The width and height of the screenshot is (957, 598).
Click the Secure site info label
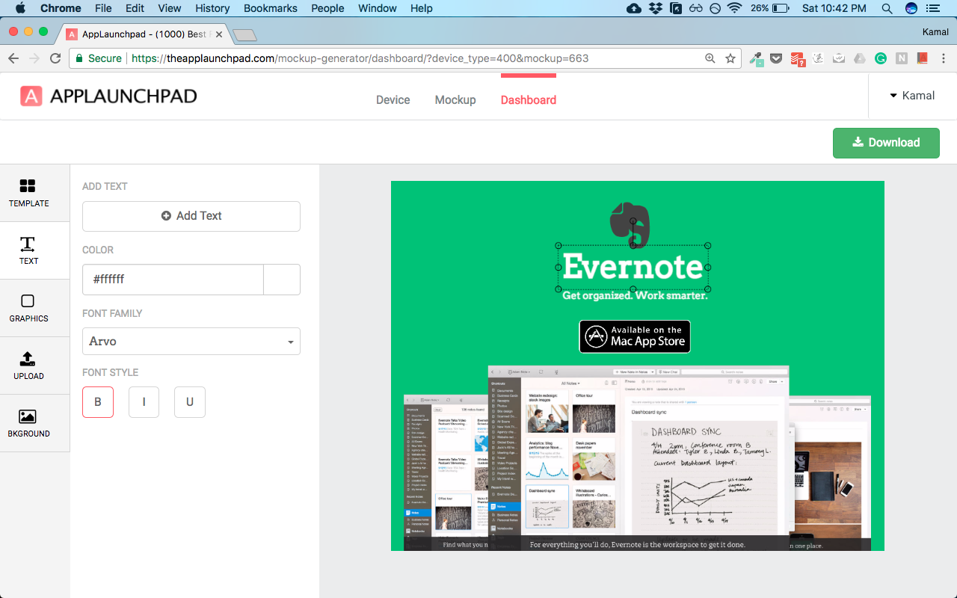(97, 58)
